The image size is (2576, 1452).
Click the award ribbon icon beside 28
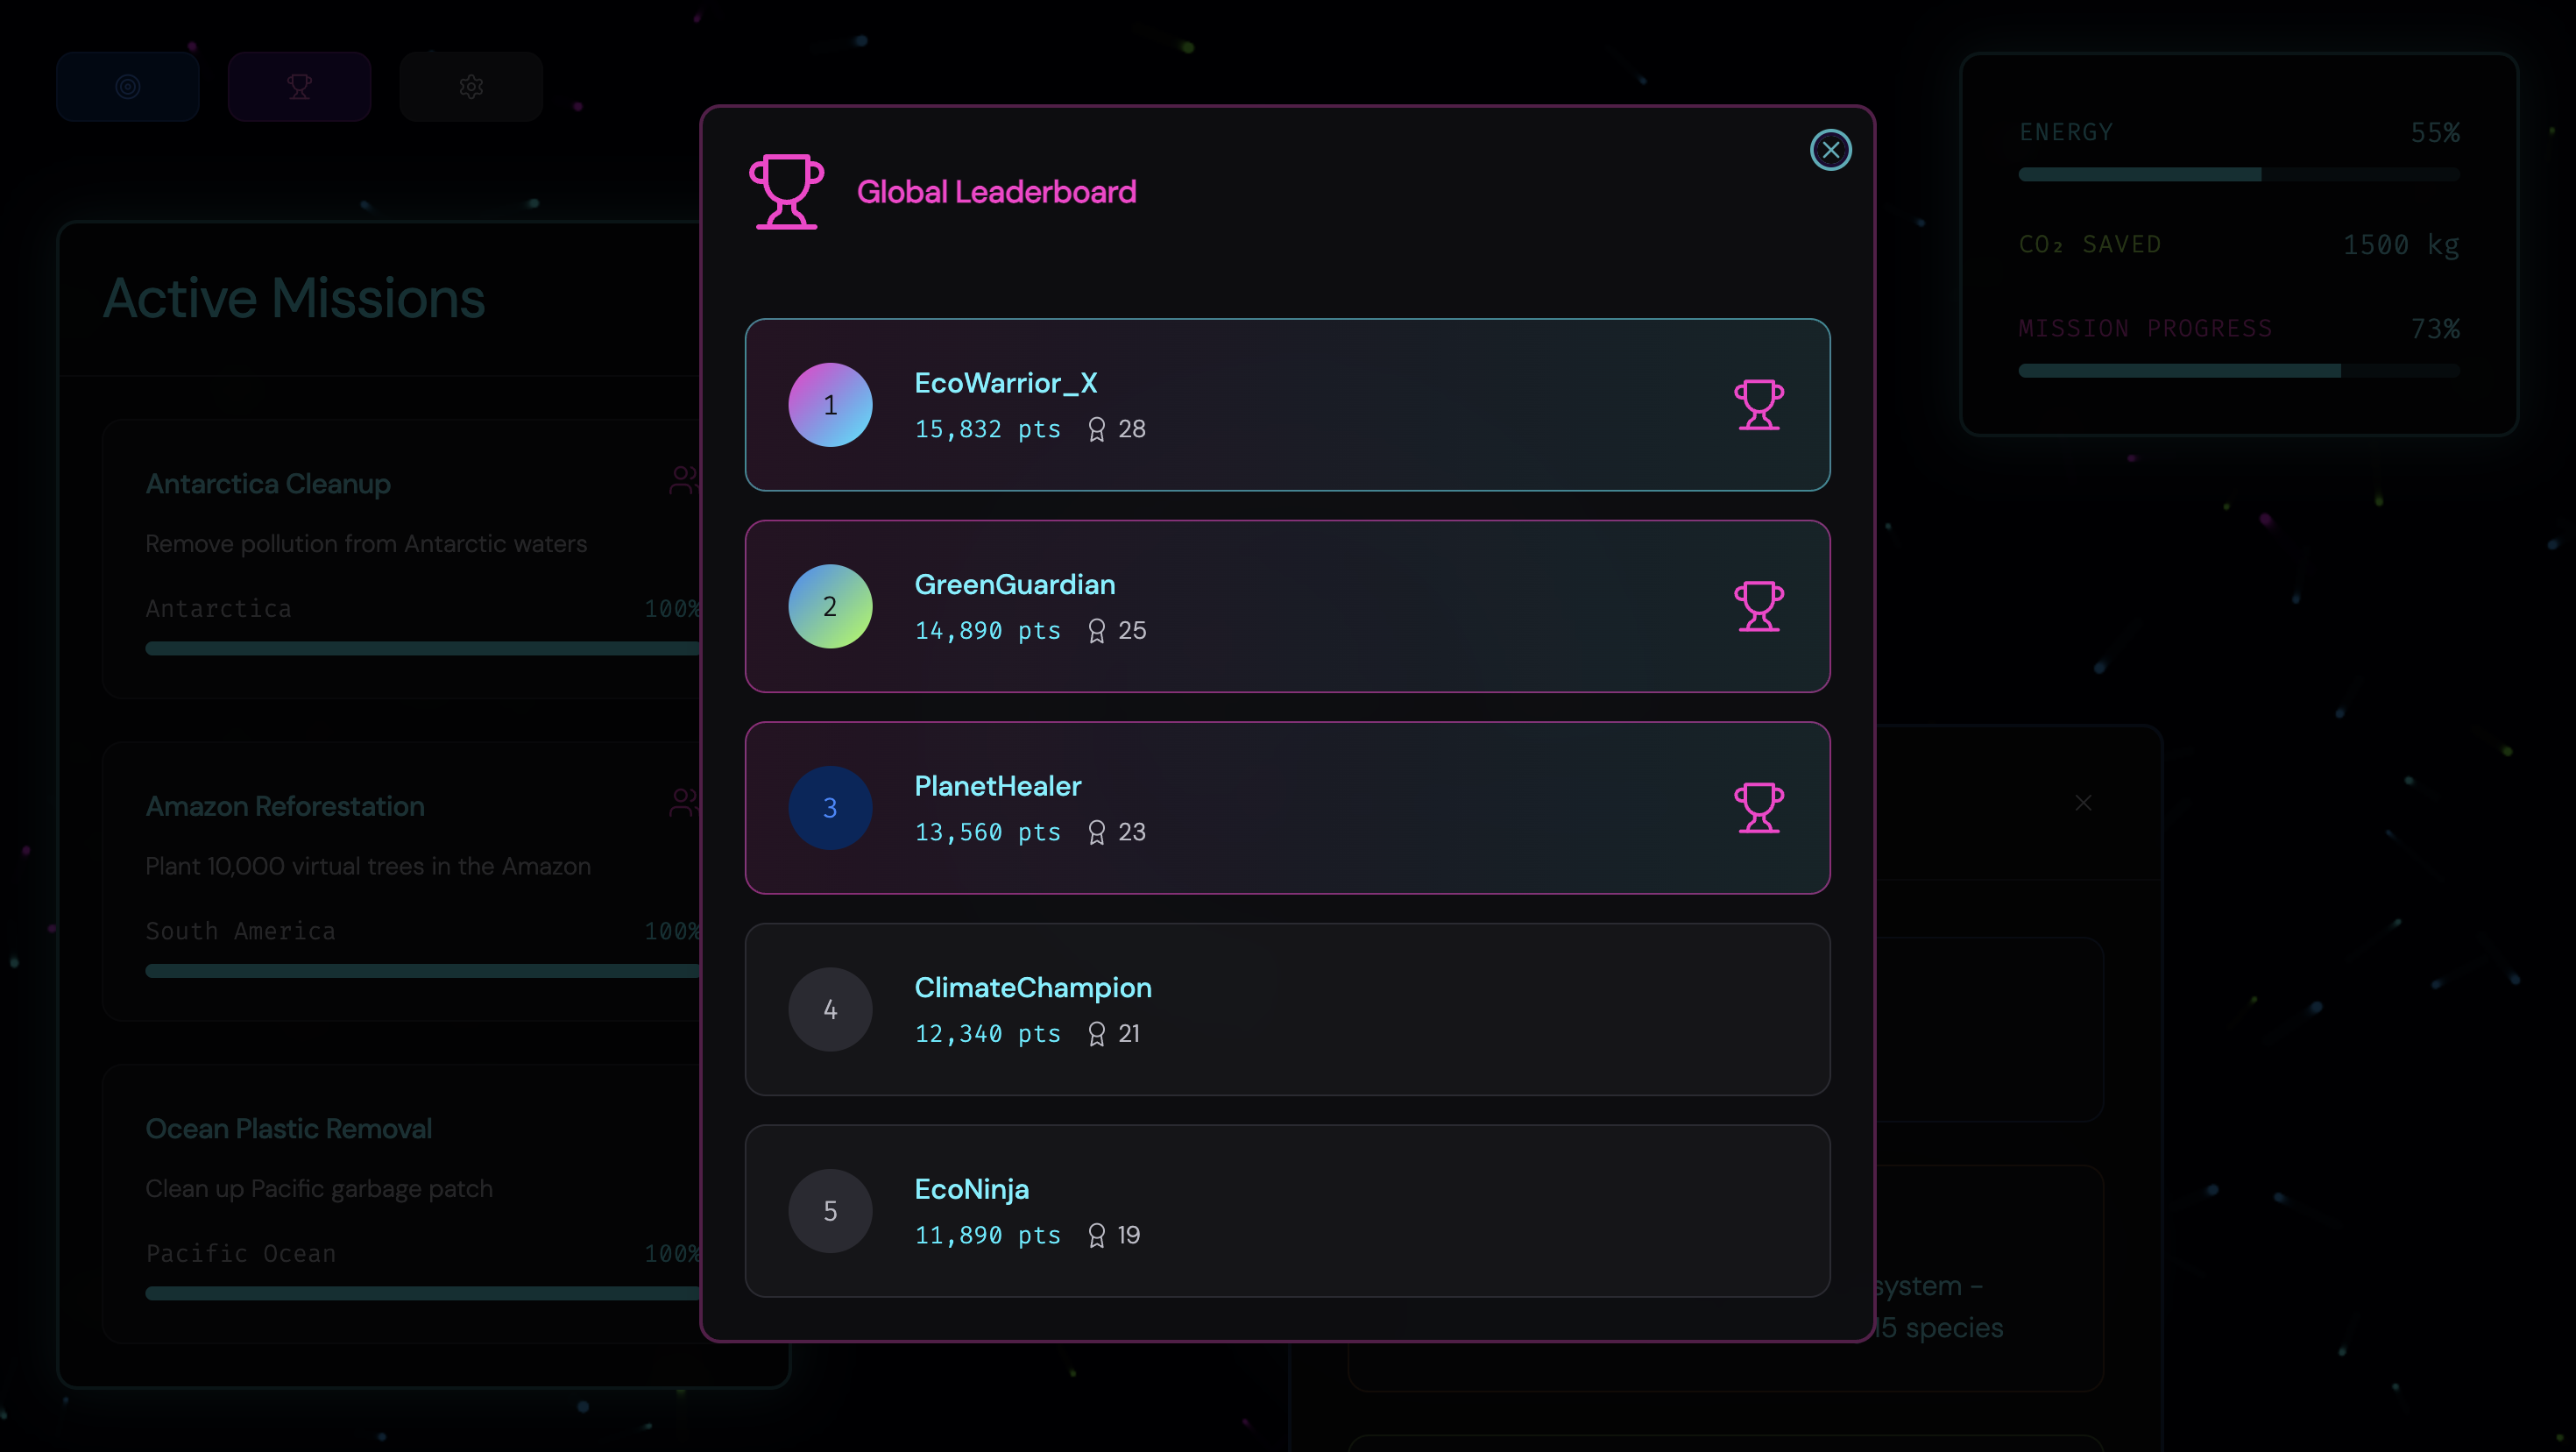1096,429
